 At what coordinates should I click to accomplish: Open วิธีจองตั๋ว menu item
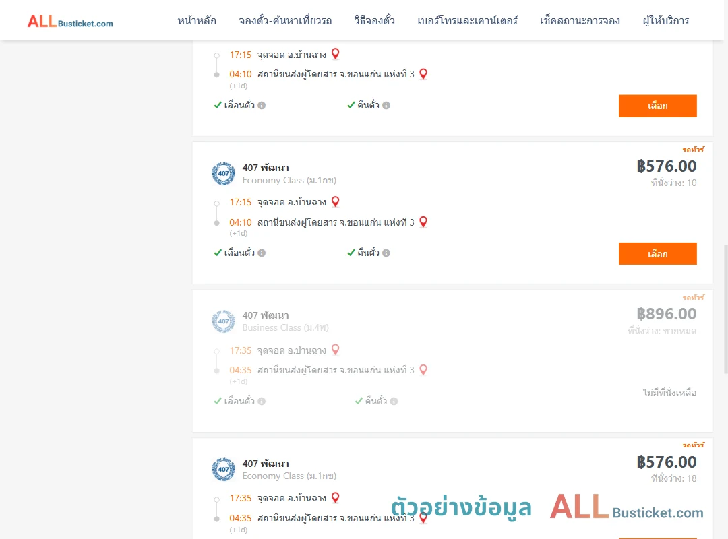coord(374,21)
